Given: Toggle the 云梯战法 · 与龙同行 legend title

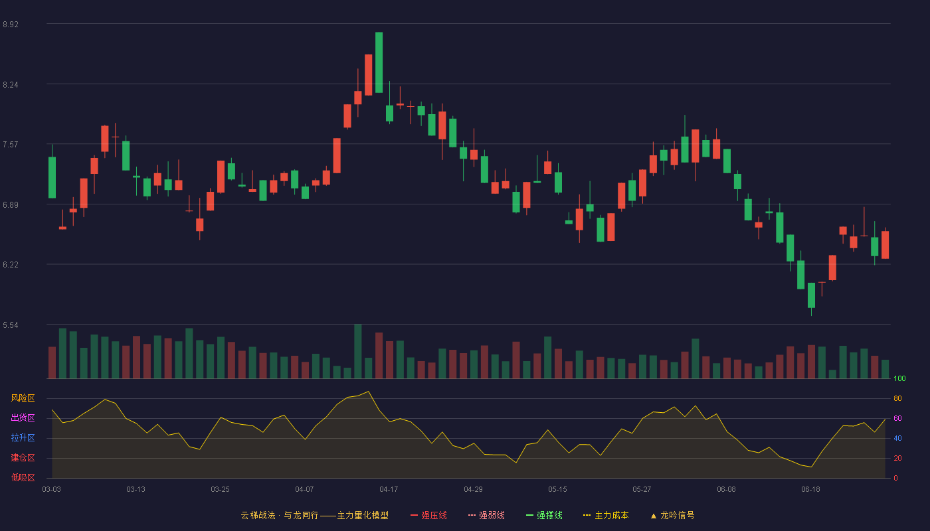Looking at the screenshot, I should 314,515.
